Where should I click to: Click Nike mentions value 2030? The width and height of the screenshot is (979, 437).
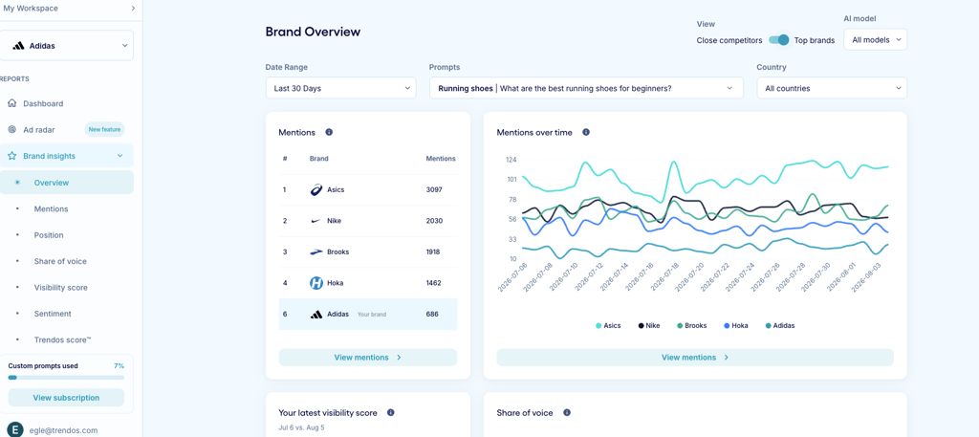point(434,221)
